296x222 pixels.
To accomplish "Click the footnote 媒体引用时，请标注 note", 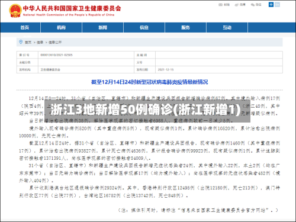I will point(198,210).
